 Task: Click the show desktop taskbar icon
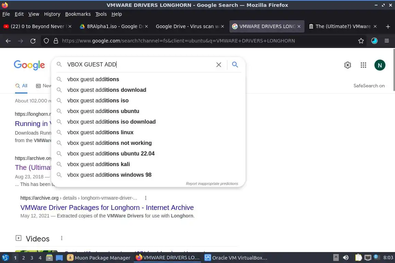tap(59, 258)
